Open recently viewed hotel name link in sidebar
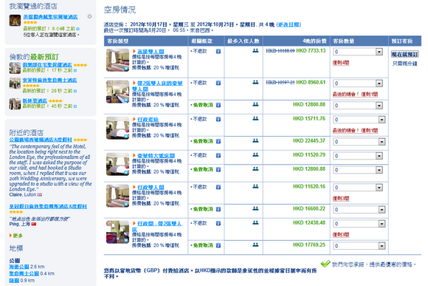428x286 pixels. tap(50, 17)
